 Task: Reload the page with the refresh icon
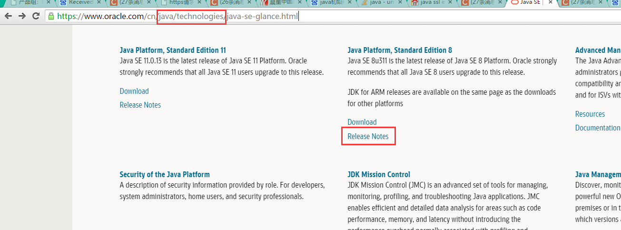pyautogui.click(x=36, y=16)
